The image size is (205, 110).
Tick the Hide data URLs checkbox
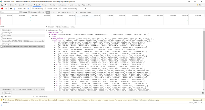point(29,12)
